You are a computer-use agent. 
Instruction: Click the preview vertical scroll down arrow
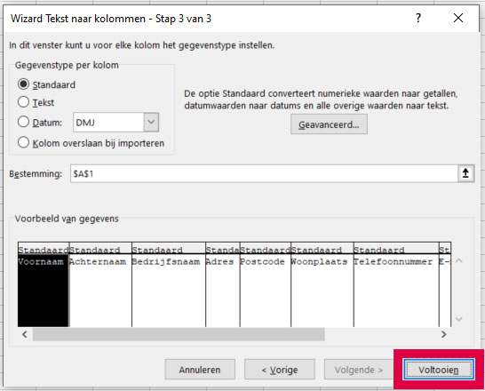click(x=459, y=319)
